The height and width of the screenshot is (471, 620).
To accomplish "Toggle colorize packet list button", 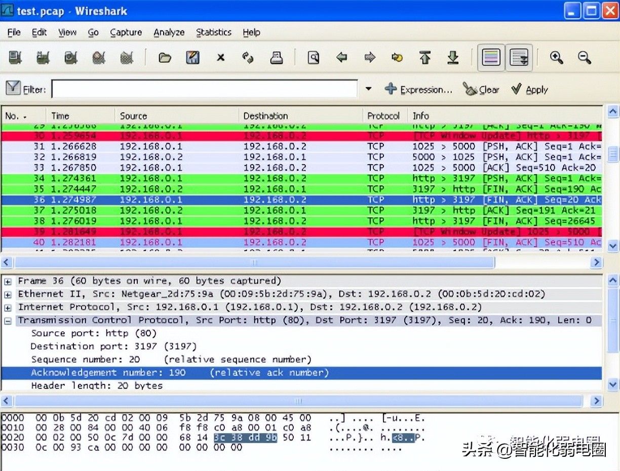I will (x=491, y=58).
